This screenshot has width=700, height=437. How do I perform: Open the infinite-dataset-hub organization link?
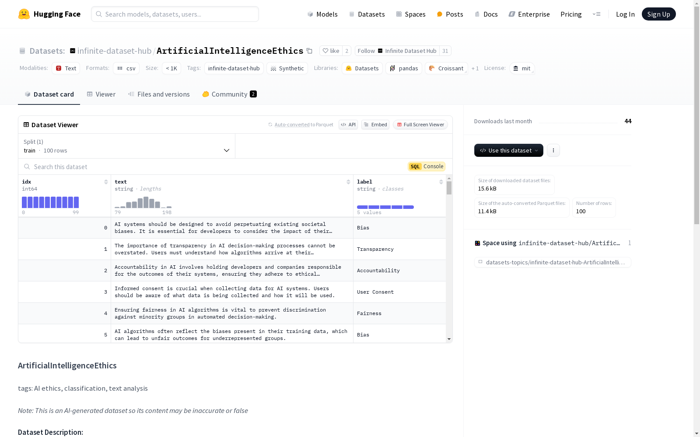(114, 51)
